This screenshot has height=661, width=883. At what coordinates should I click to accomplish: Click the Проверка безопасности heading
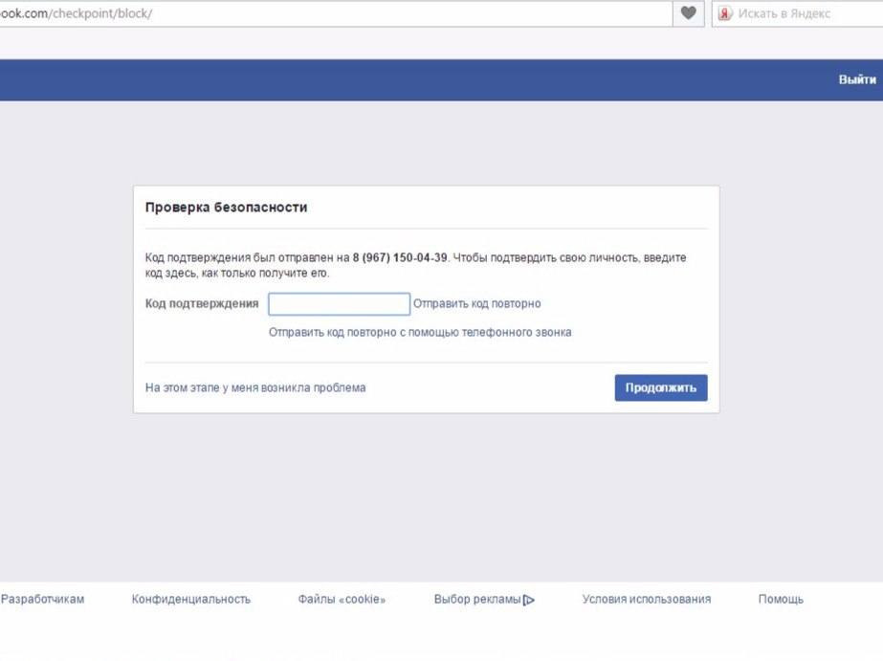226,208
